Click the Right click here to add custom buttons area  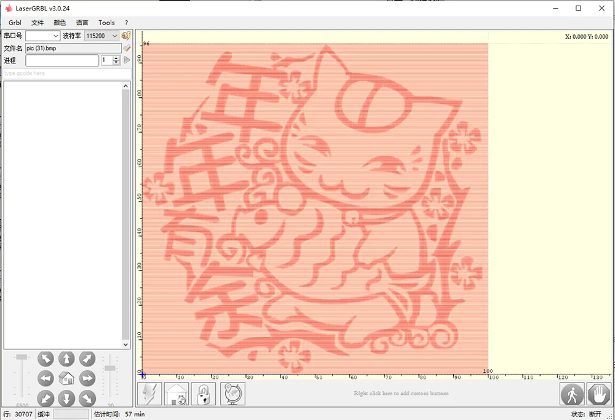(401, 394)
